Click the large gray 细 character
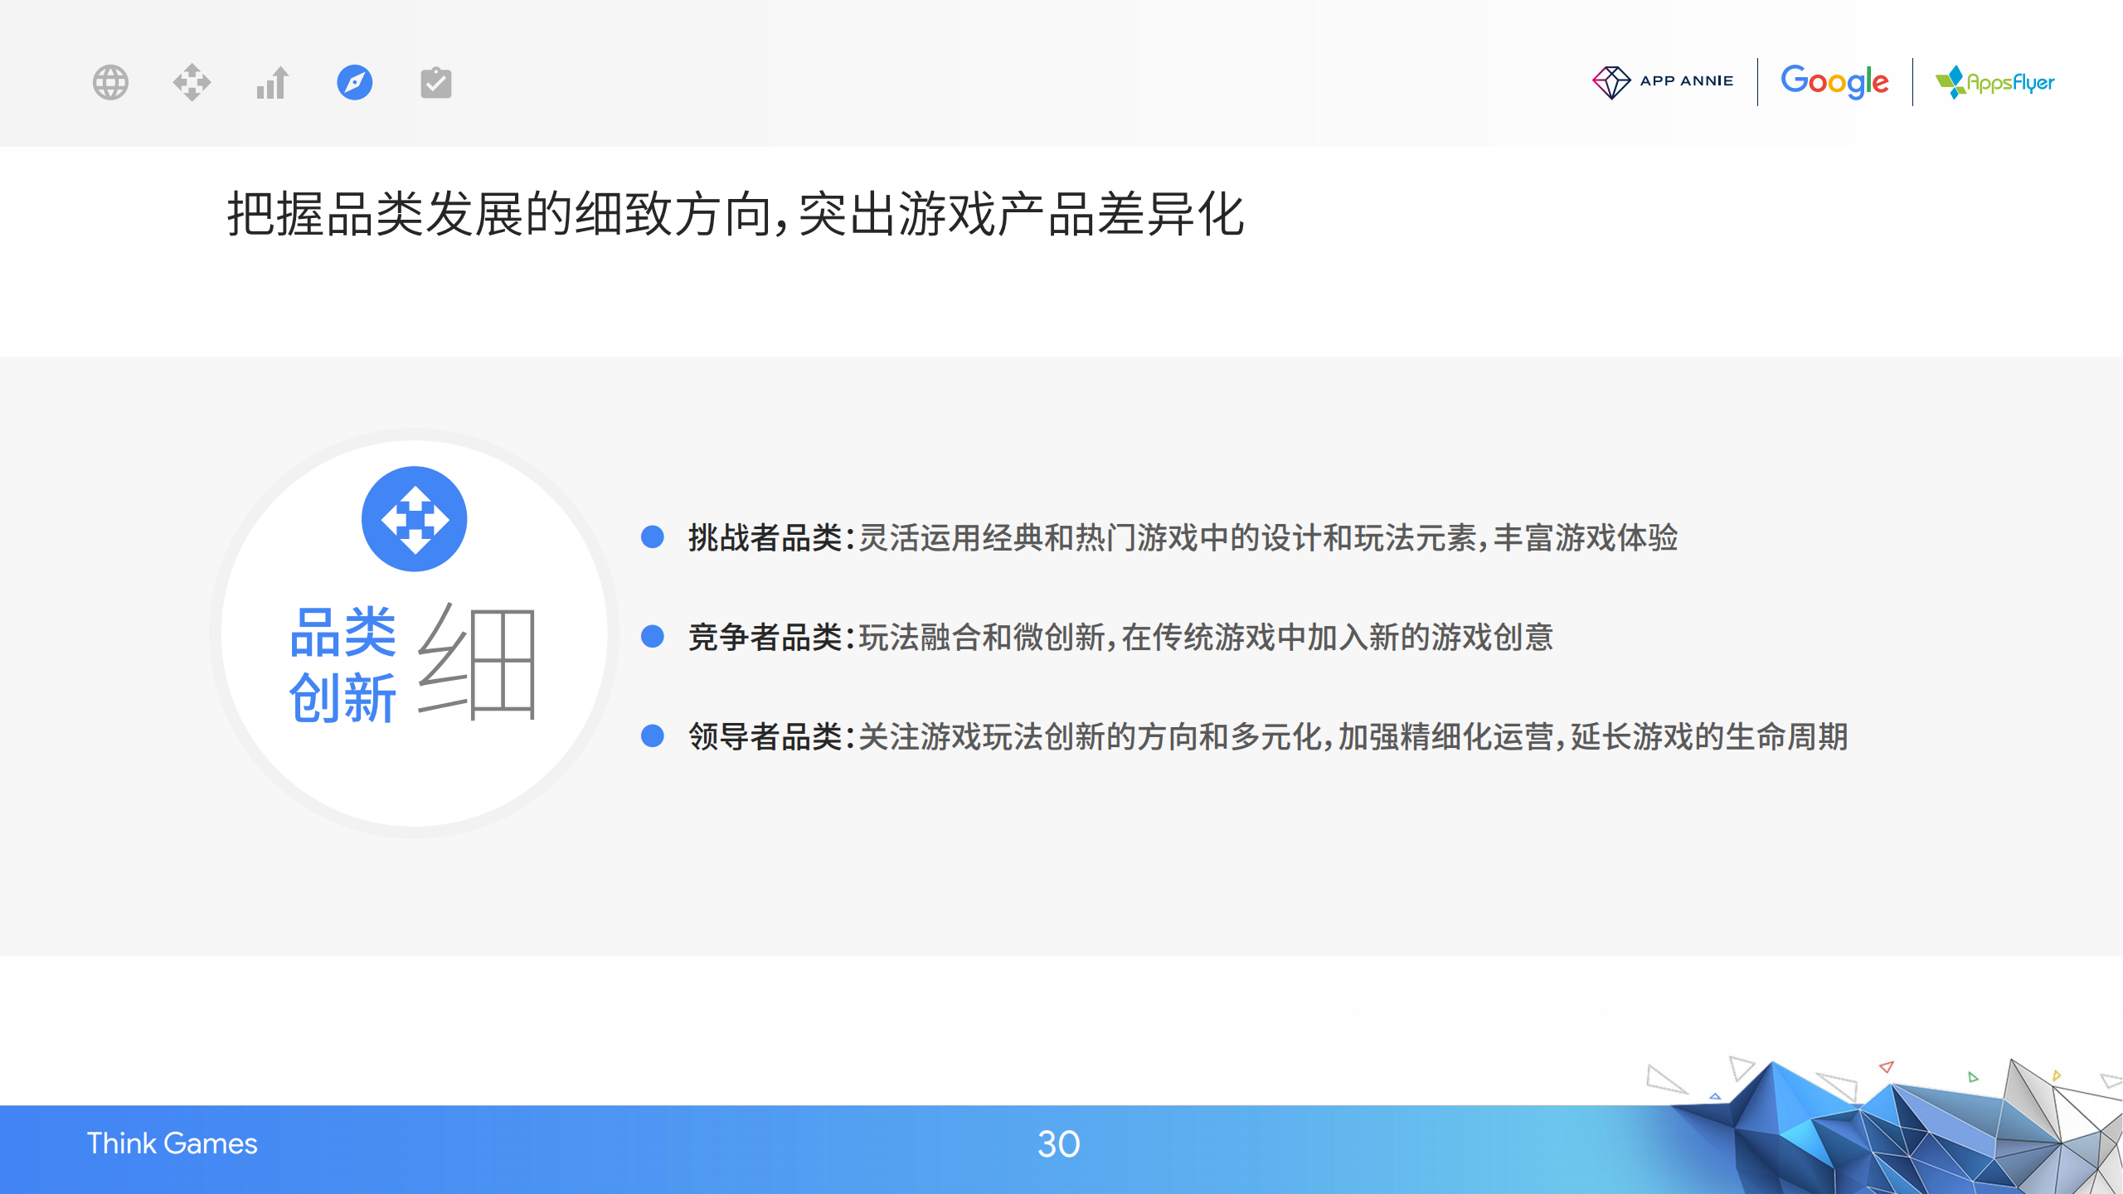Viewport: 2123px width, 1194px height. [479, 662]
